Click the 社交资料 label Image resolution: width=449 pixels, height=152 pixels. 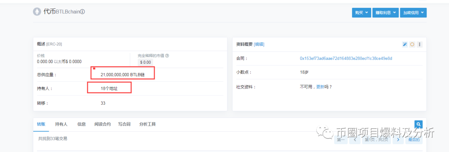click(246, 87)
